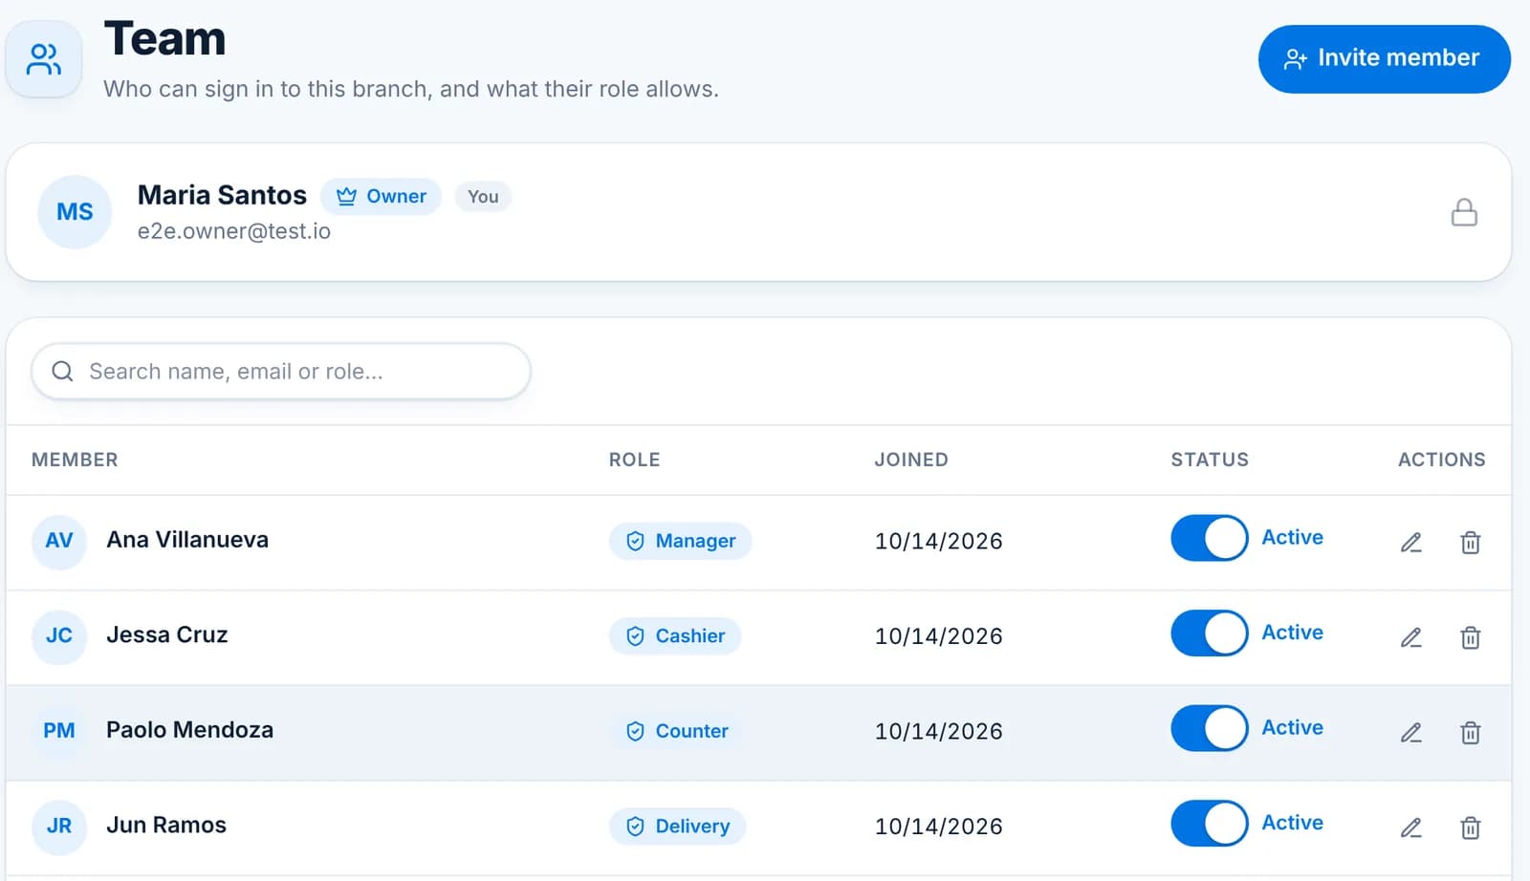
Task: Click the lock icon in Maria Santos card
Action: (x=1464, y=212)
